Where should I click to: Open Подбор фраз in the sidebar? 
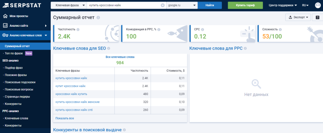point(14,68)
